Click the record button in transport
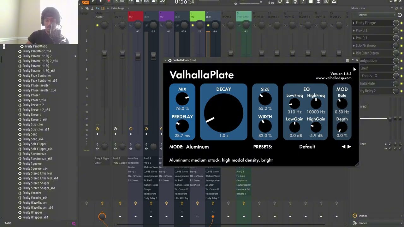The height and width of the screenshot is (227, 404). coord(109,1)
